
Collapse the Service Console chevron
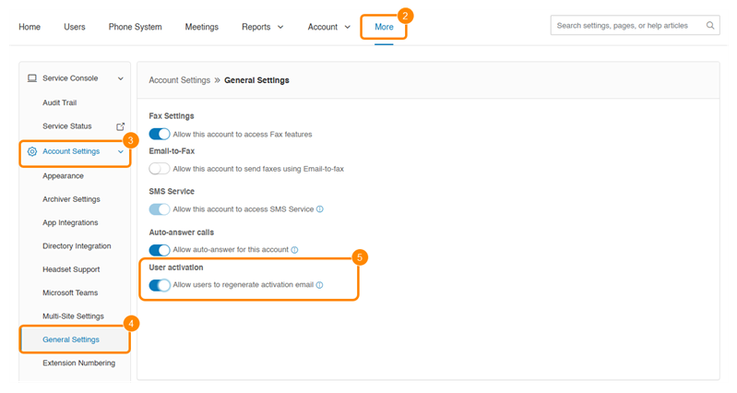click(120, 78)
